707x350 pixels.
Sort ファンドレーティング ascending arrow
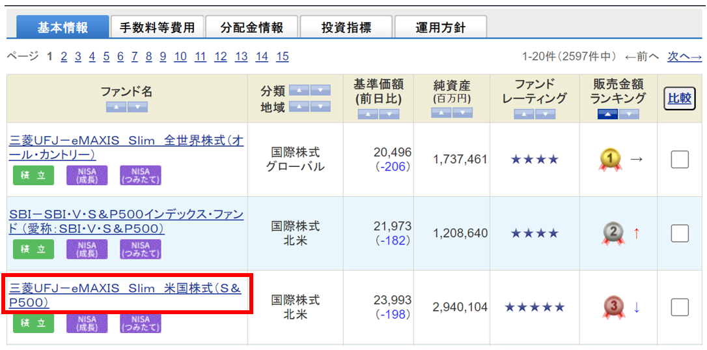[523, 114]
